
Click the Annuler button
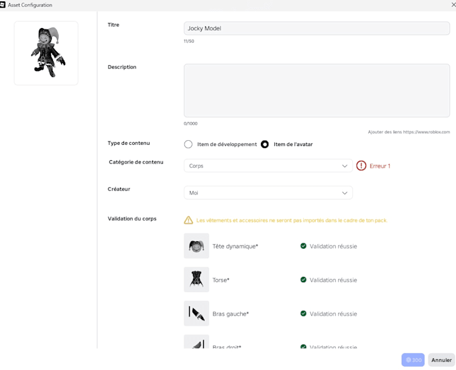[441, 360]
